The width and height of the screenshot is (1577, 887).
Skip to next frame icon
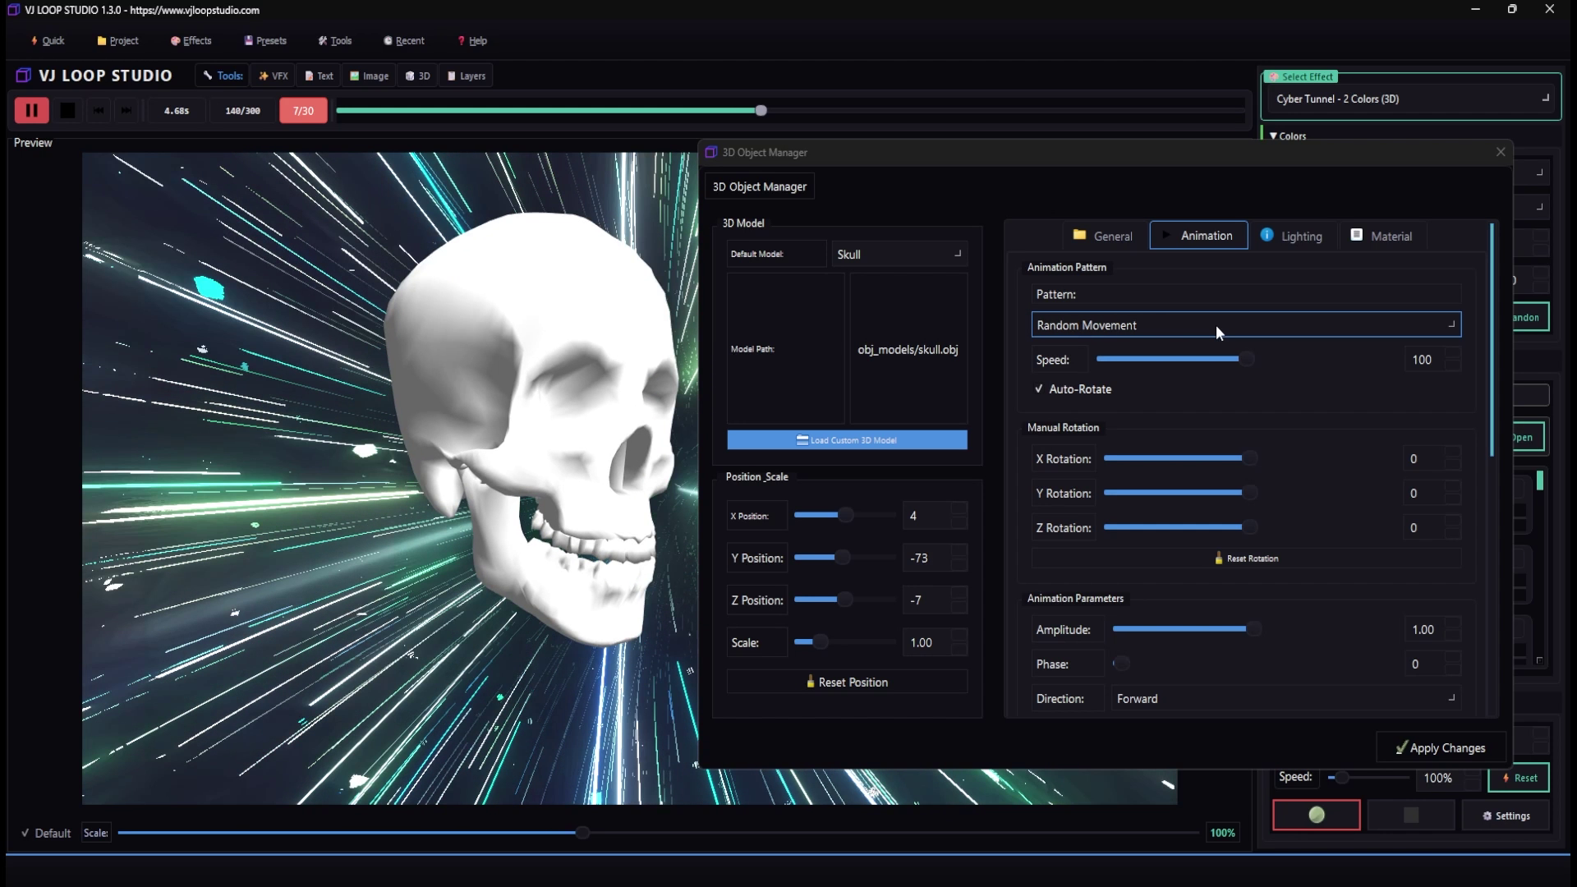point(126,110)
